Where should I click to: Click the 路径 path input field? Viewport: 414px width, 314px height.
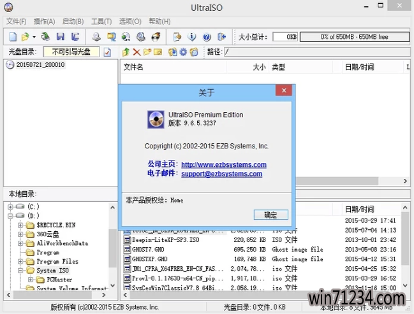pyautogui.click(x=317, y=52)
